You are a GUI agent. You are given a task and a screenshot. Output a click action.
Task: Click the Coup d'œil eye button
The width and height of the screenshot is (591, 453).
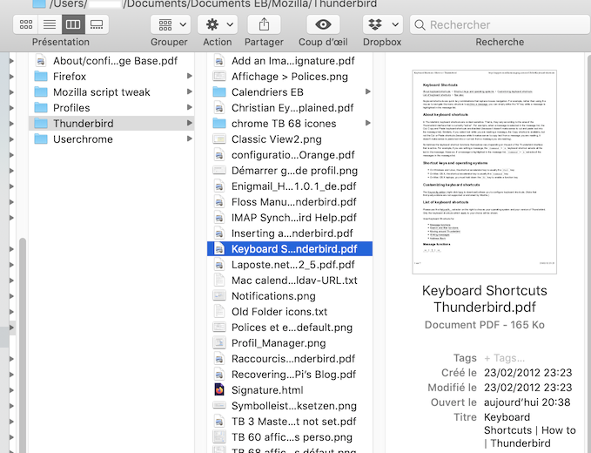tap(323, 24)
